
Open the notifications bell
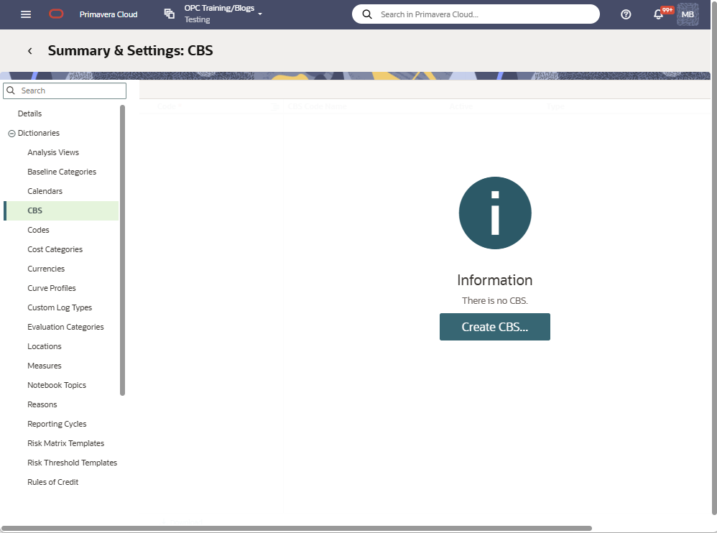[x=658, y=14]
